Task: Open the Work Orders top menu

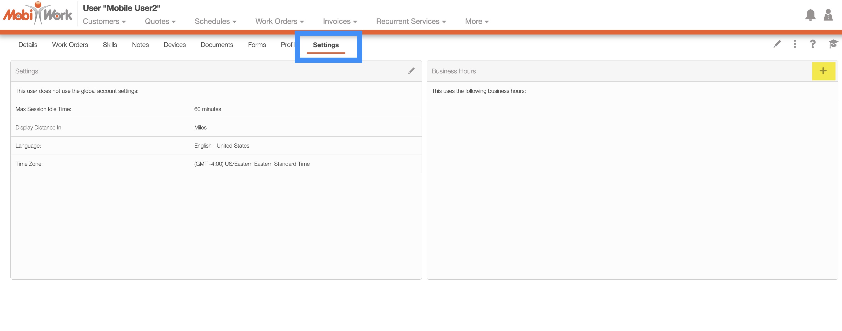Action: click(279, 22)
